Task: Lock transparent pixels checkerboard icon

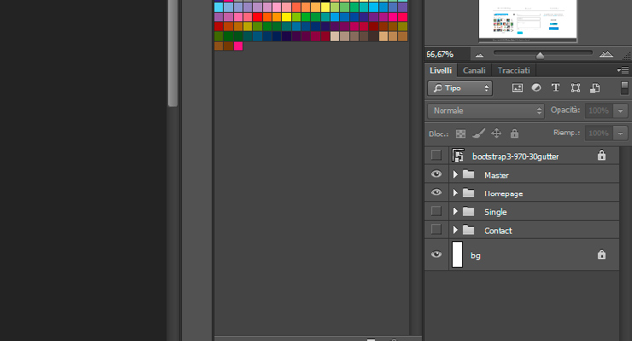Action: click(x=460, y=134)
